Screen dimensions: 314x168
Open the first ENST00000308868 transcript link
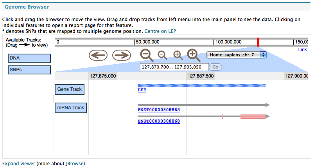click(x=159, y=110)
